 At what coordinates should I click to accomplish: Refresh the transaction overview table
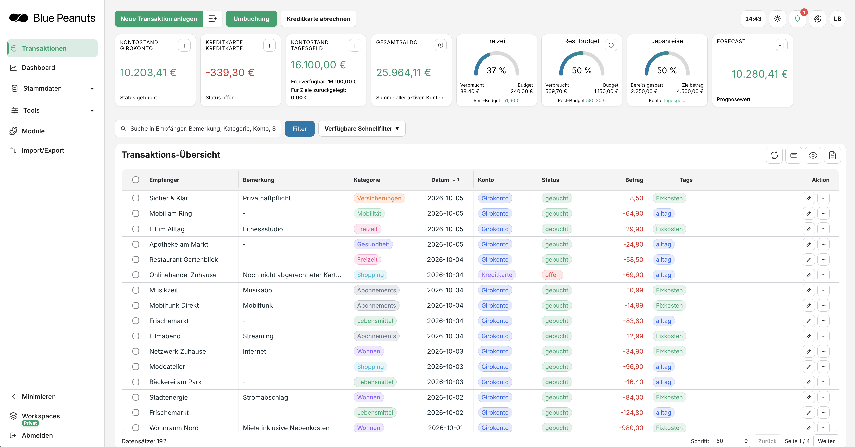pyautogui.click(x=774, y=155)
